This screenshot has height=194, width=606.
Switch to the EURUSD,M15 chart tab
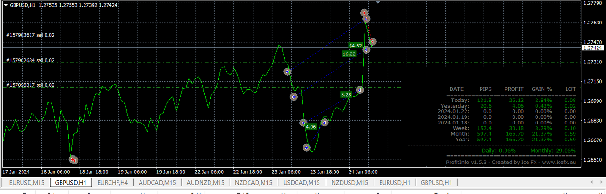click(27, 183)
